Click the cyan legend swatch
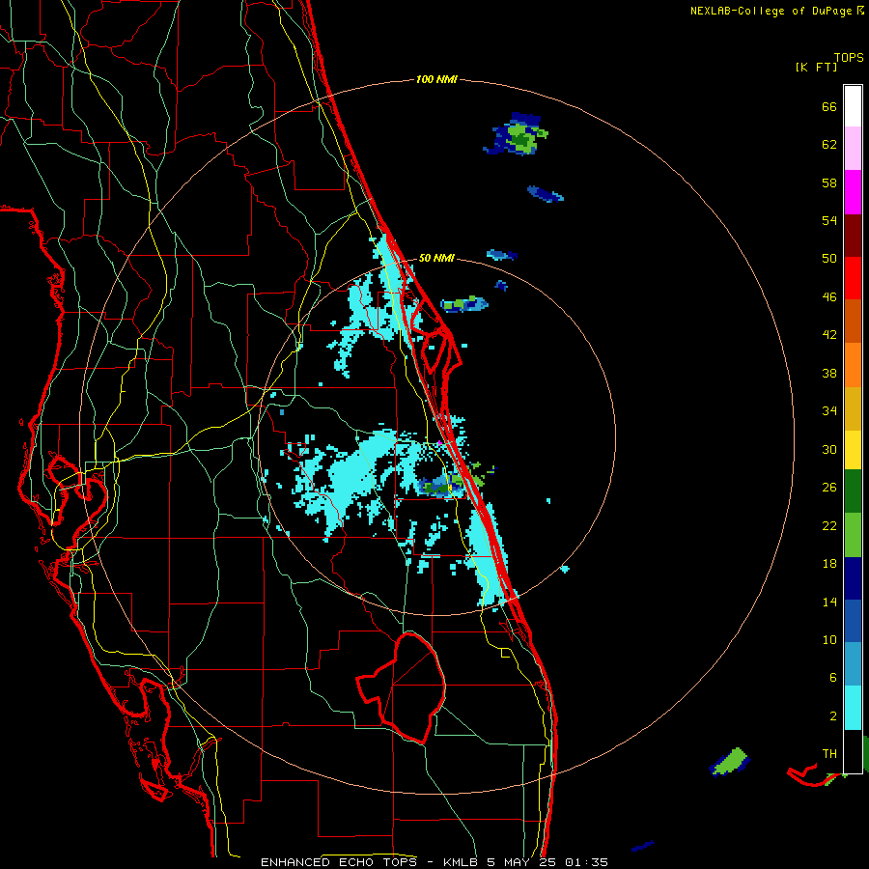 (853, 707)
